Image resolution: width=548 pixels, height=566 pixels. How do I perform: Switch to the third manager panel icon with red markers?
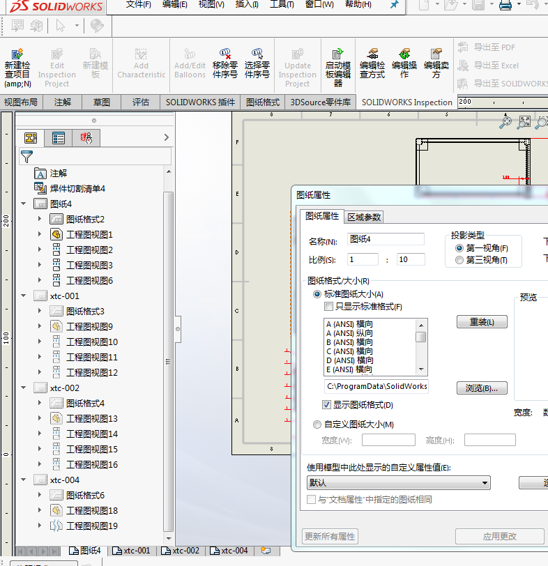point(86,138)
